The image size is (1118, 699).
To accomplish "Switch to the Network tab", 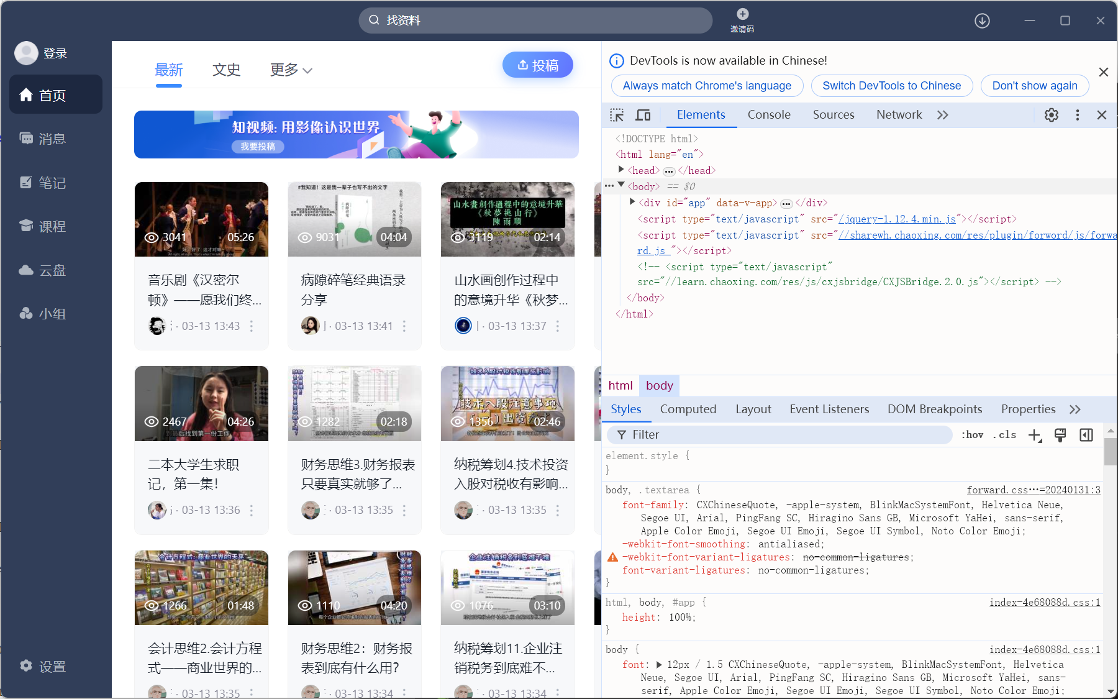I will tap(899, 115).
